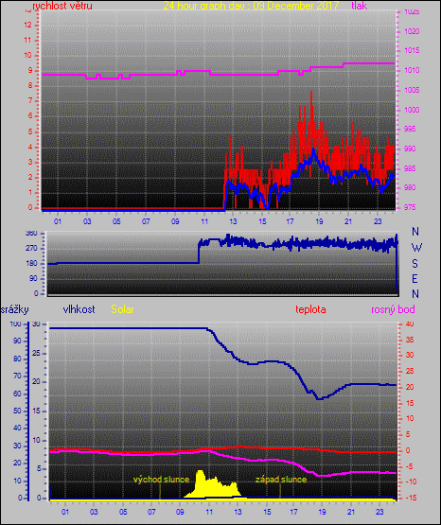The width and height of the screenshot is (441, 525).
Task: Click the magenta 'rosný bod' dew point legend
Action: 393,309
